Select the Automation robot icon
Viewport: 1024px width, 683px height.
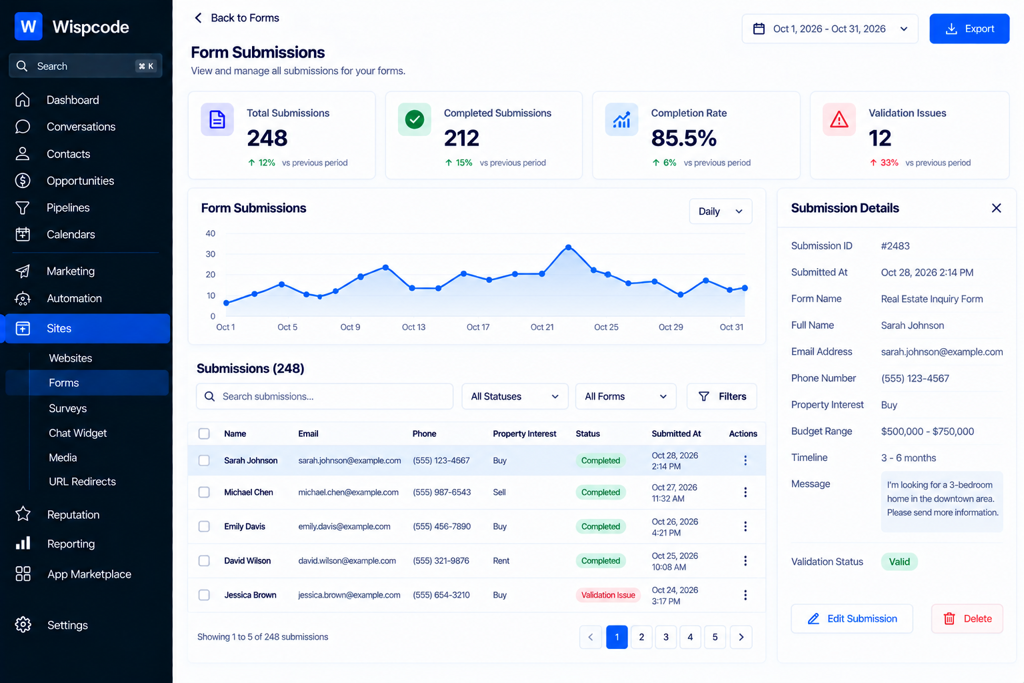click(23, 299)
